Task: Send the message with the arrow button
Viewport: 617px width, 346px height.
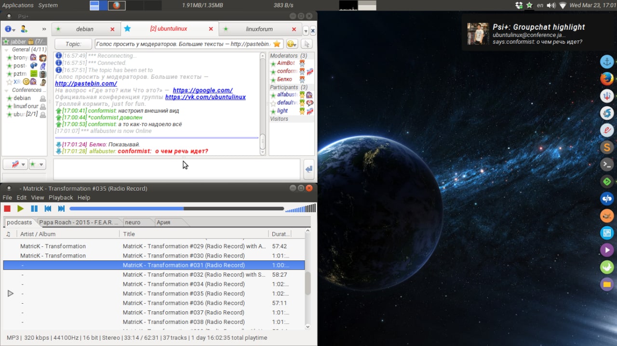Action: (x=309, y=169)
